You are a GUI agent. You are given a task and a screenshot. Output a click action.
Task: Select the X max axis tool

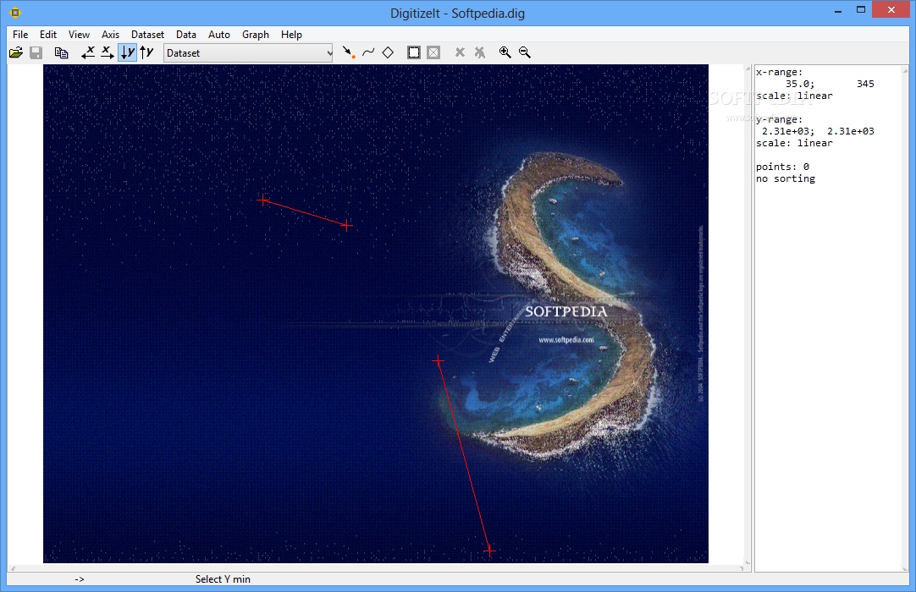[x=108, y=52]
